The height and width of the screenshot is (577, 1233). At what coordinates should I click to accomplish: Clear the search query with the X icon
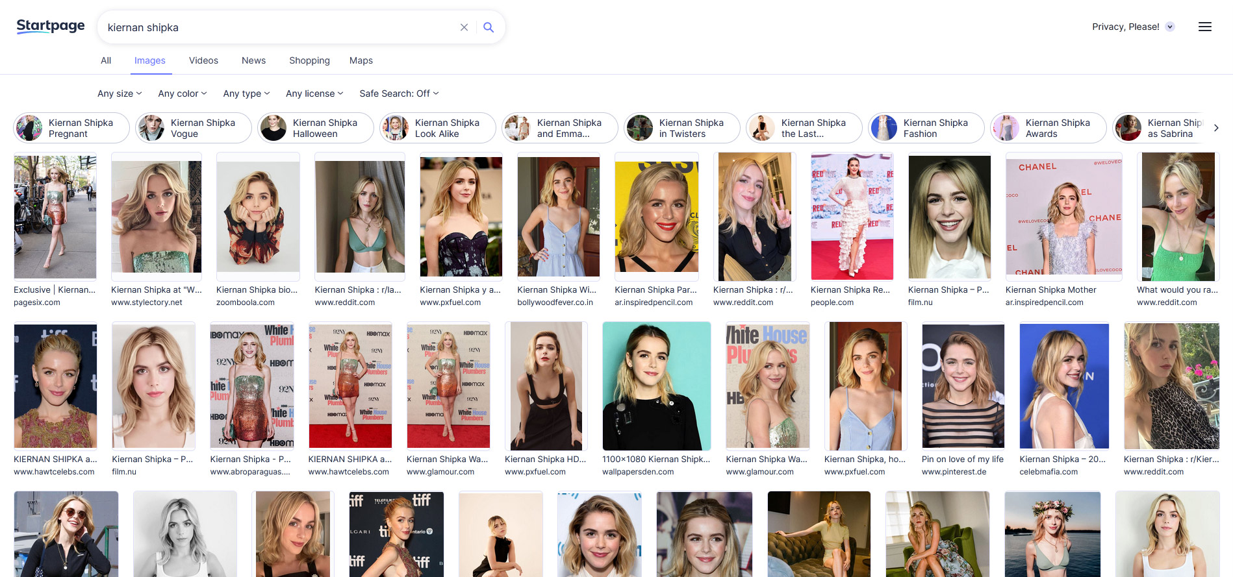pos(464,27)
